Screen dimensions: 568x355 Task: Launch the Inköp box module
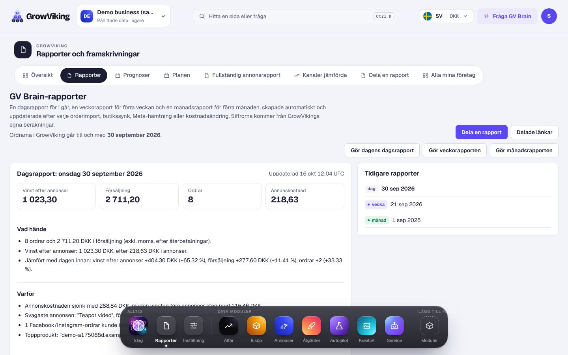pyautogui.click(x=256, y=326)
